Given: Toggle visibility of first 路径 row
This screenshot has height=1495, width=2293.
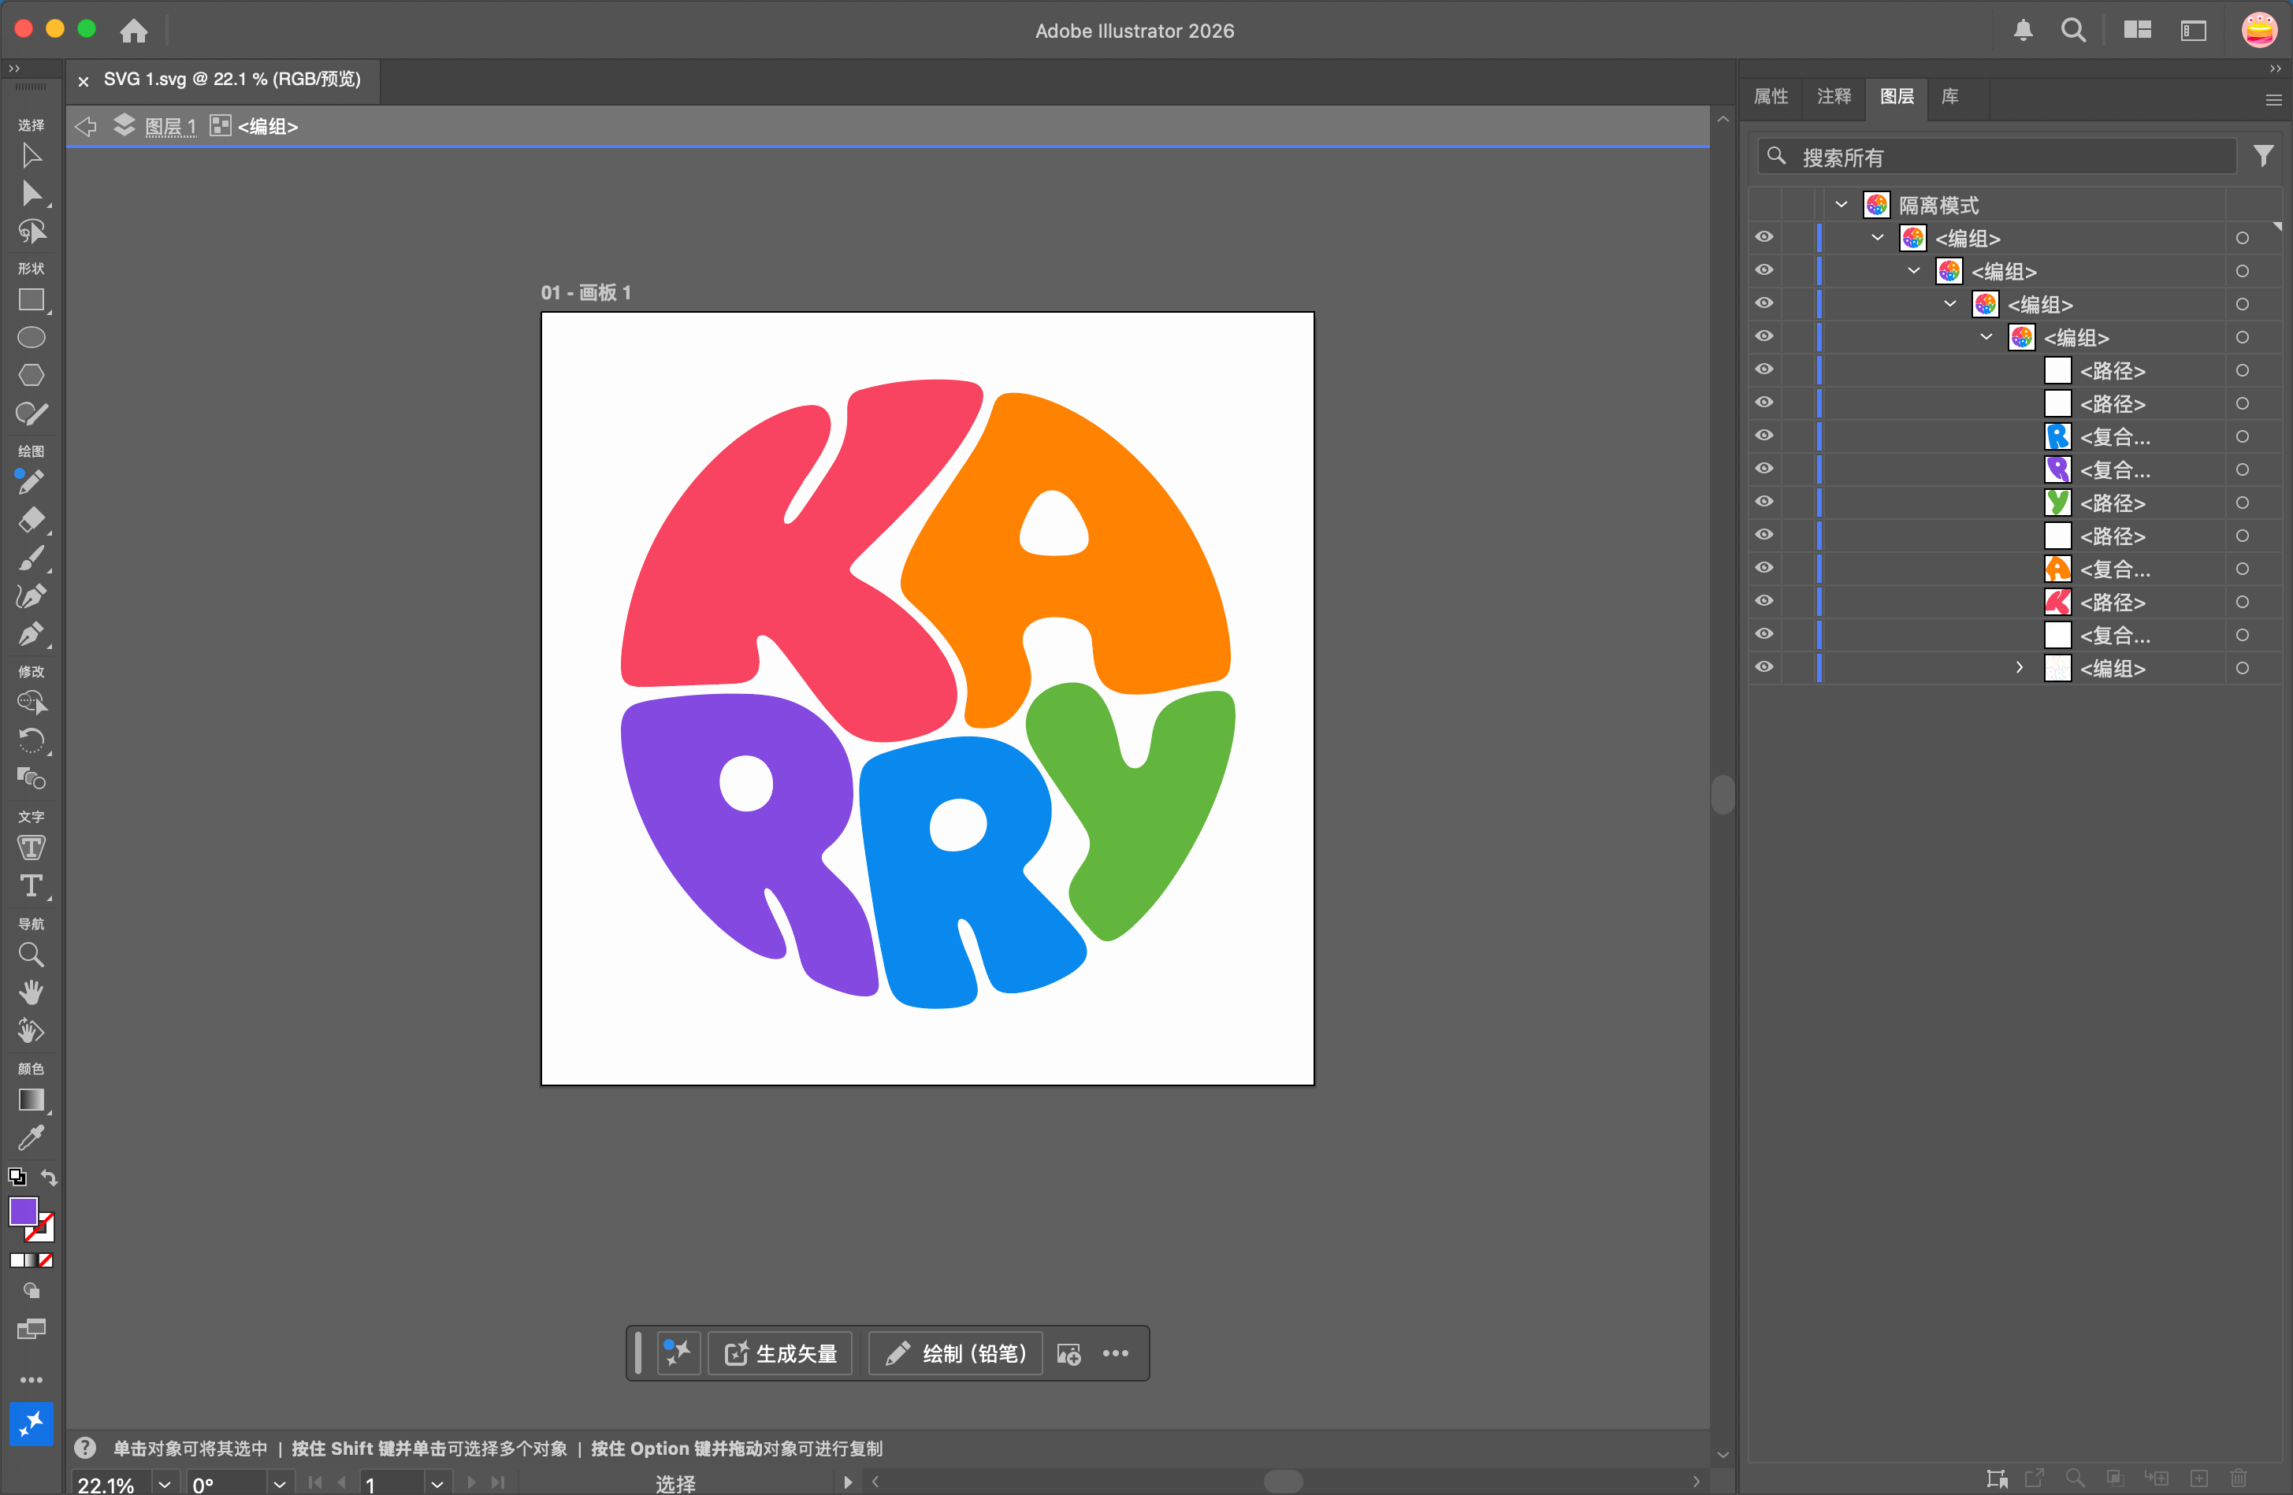Looking at the screenshot, I should tap(1764, 370).
